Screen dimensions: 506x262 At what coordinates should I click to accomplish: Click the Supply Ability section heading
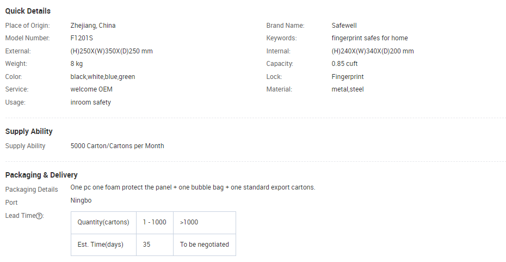pyautogui.click(x=29, y=131)
